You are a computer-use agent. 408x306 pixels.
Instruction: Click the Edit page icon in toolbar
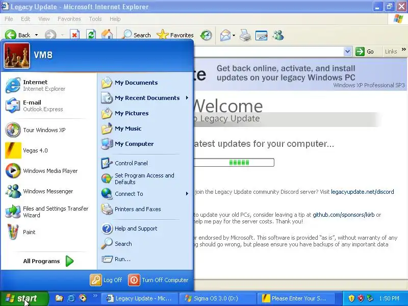(261, 35)
